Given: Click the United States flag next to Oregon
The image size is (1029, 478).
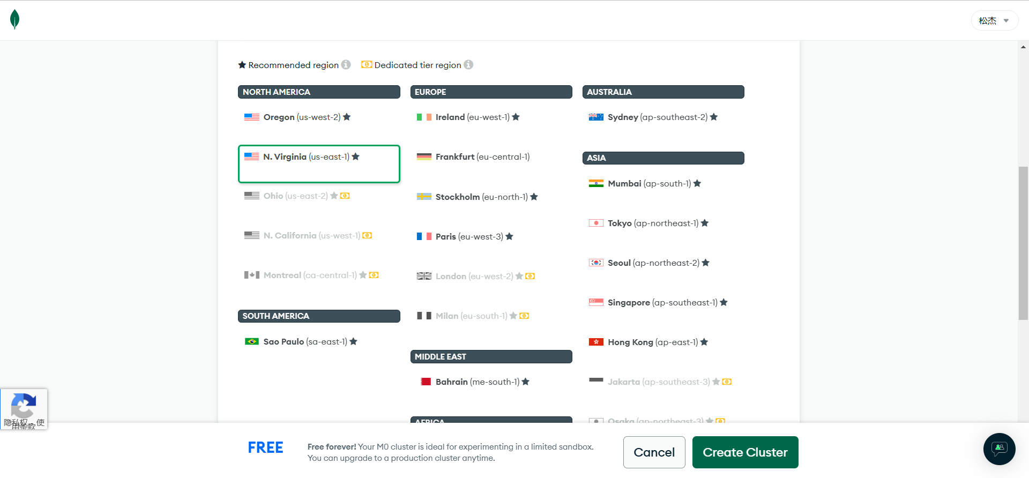Looking at the screenshot, I should coord(252,117).
